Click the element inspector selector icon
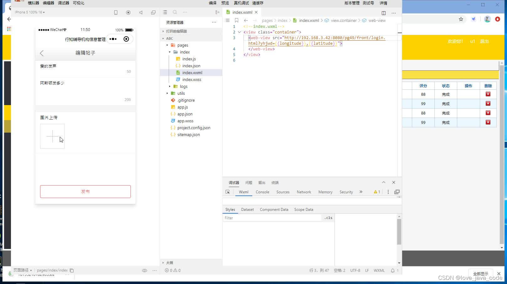 point(228,192)
